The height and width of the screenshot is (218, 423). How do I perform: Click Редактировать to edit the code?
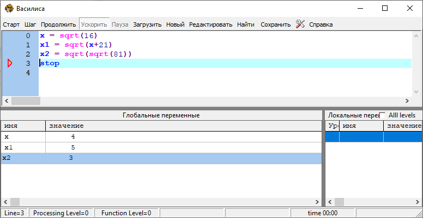(x=210, y=24)
